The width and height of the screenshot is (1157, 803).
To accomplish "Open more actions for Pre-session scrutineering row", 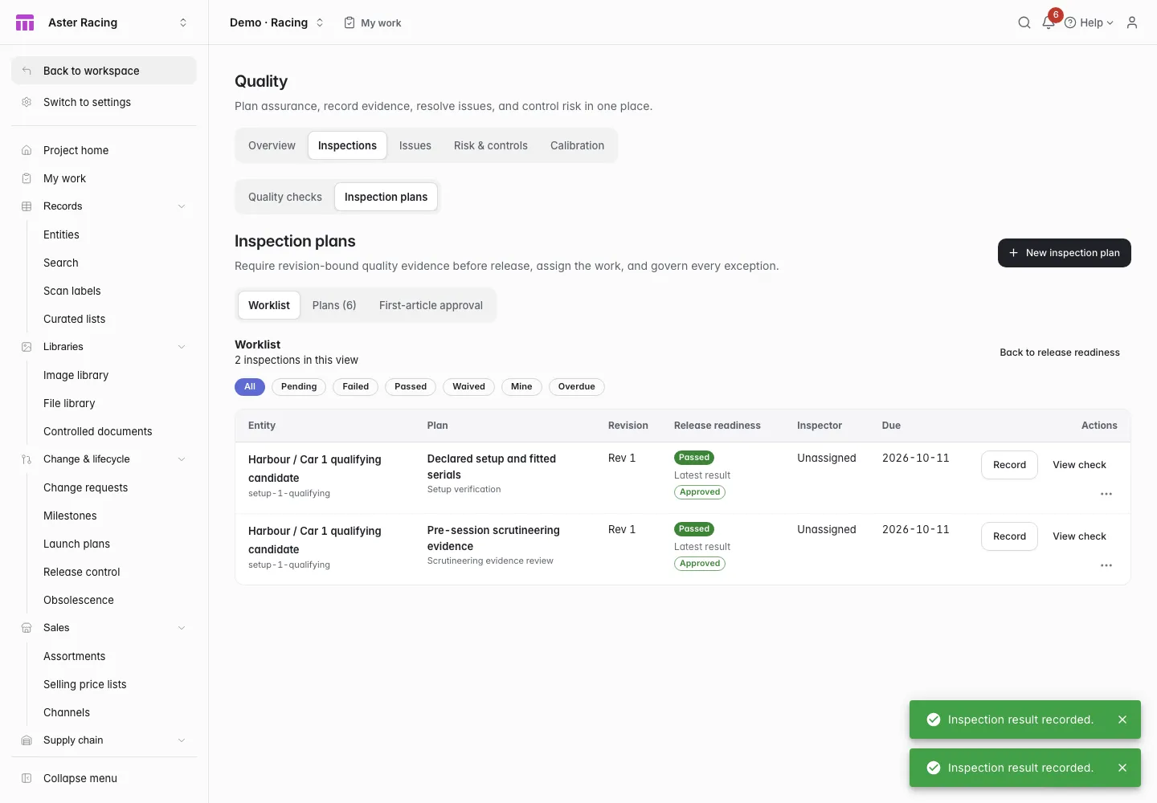I will click(x=1106, y=565).
